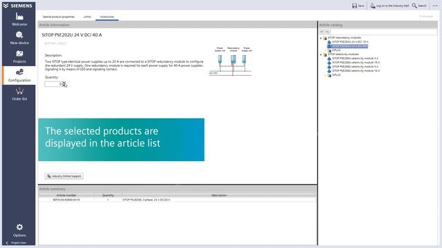The width and height of the screenshot is (442, 248).
Task: Select article number 6EP3436-8SB00-0AY0 cell
Action: (66, 200)
